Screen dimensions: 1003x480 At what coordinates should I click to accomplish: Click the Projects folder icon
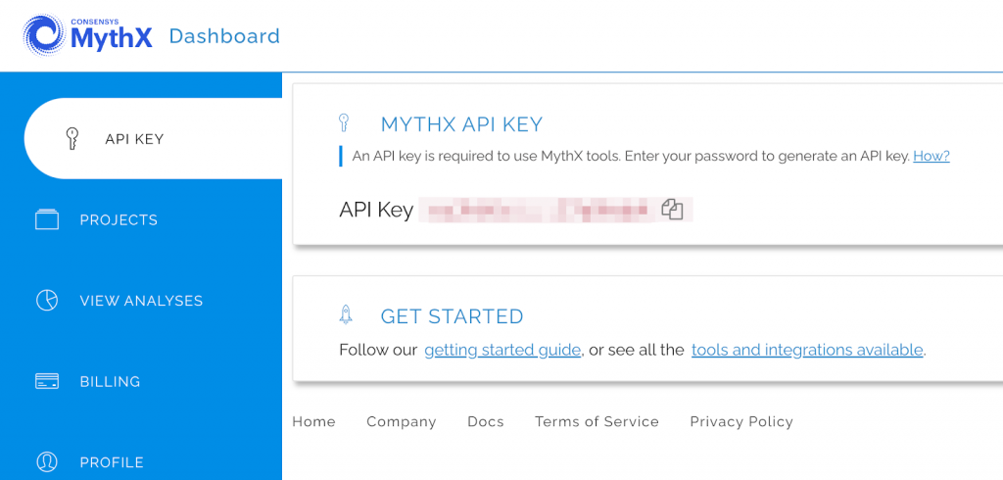[x=47, y=219]
